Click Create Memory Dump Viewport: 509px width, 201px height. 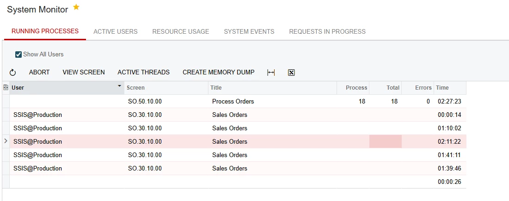click(x=218, y=72)
